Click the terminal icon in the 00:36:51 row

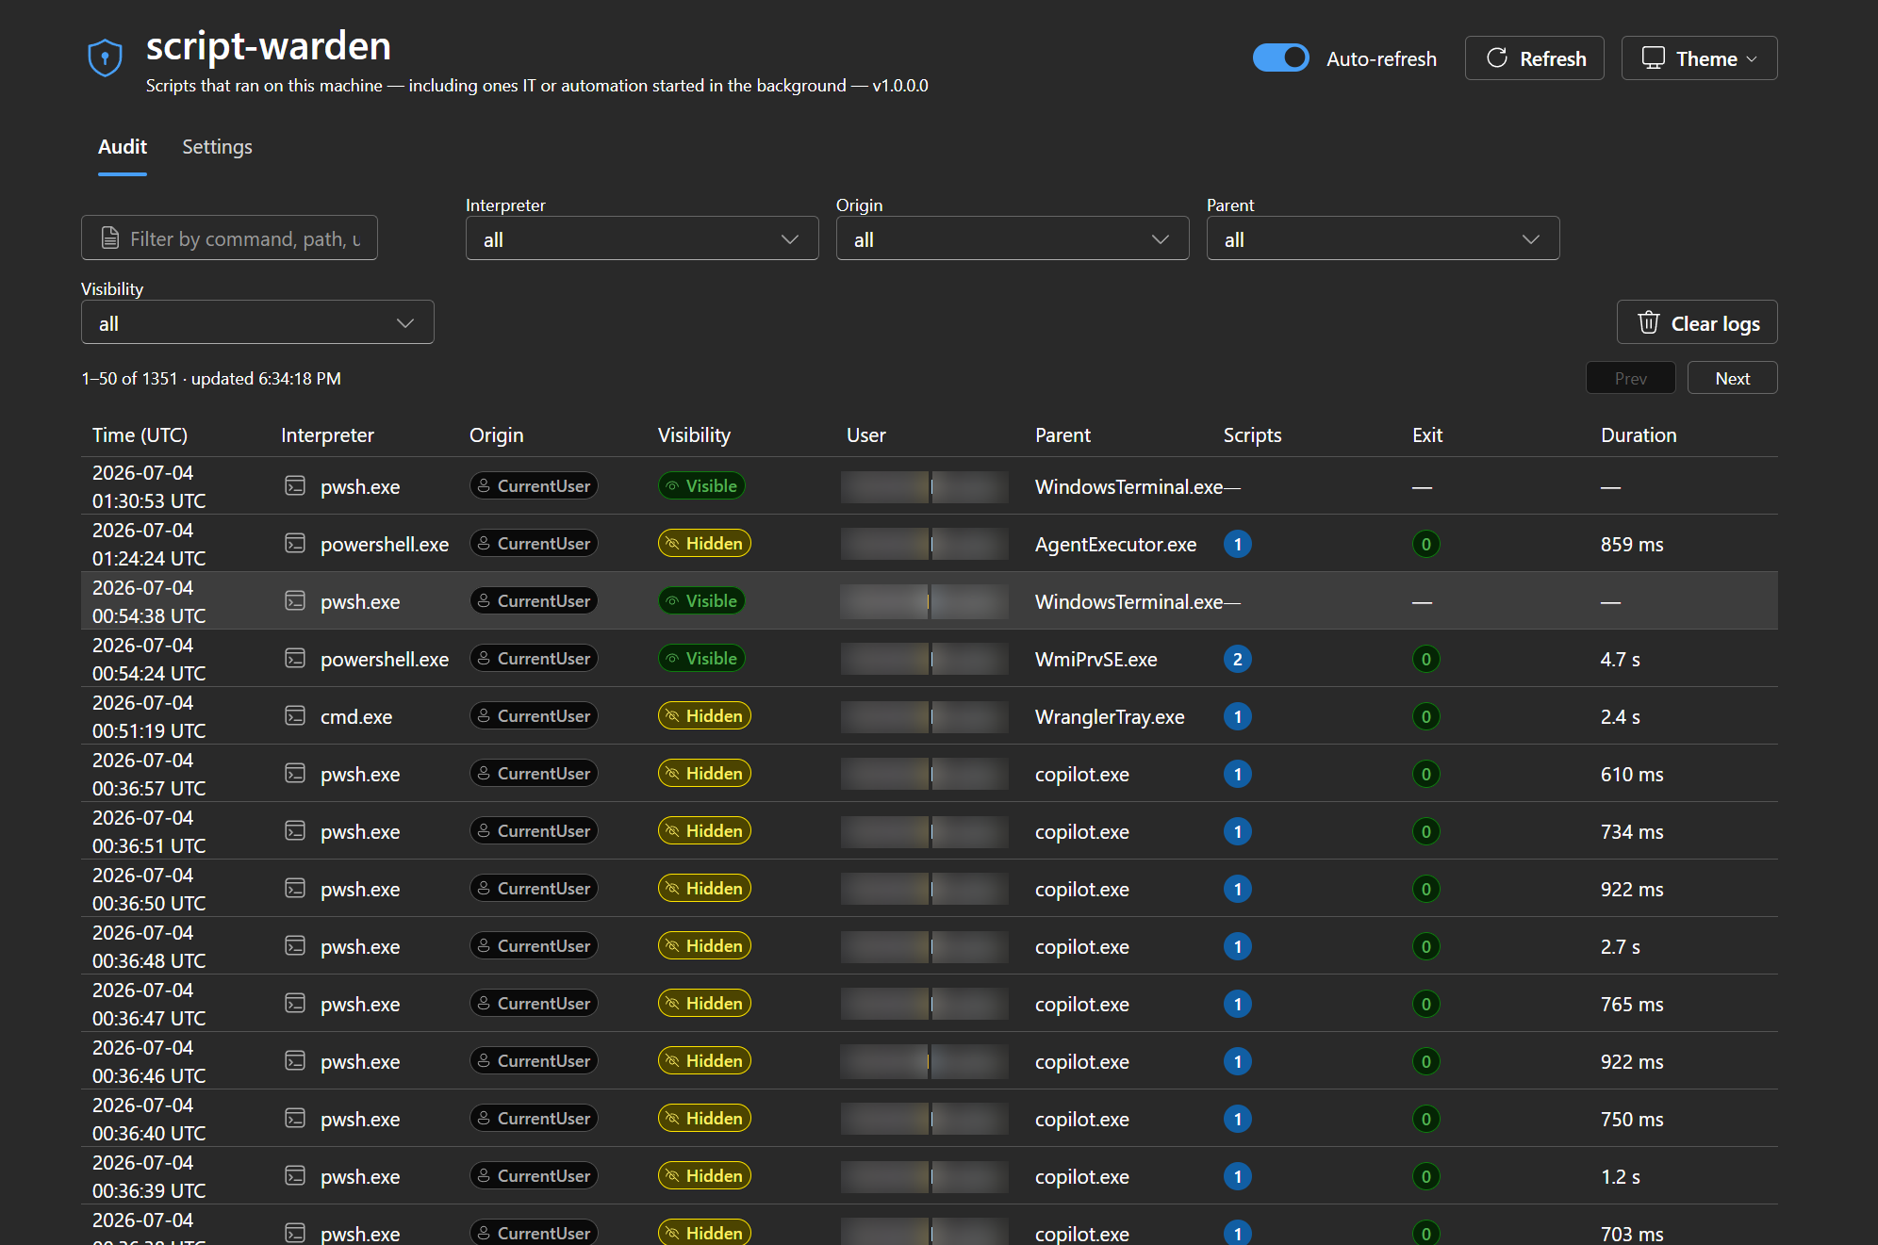[x=295, y=831]
